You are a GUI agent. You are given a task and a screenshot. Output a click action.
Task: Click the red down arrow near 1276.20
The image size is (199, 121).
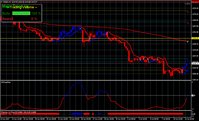coord(188,12)
